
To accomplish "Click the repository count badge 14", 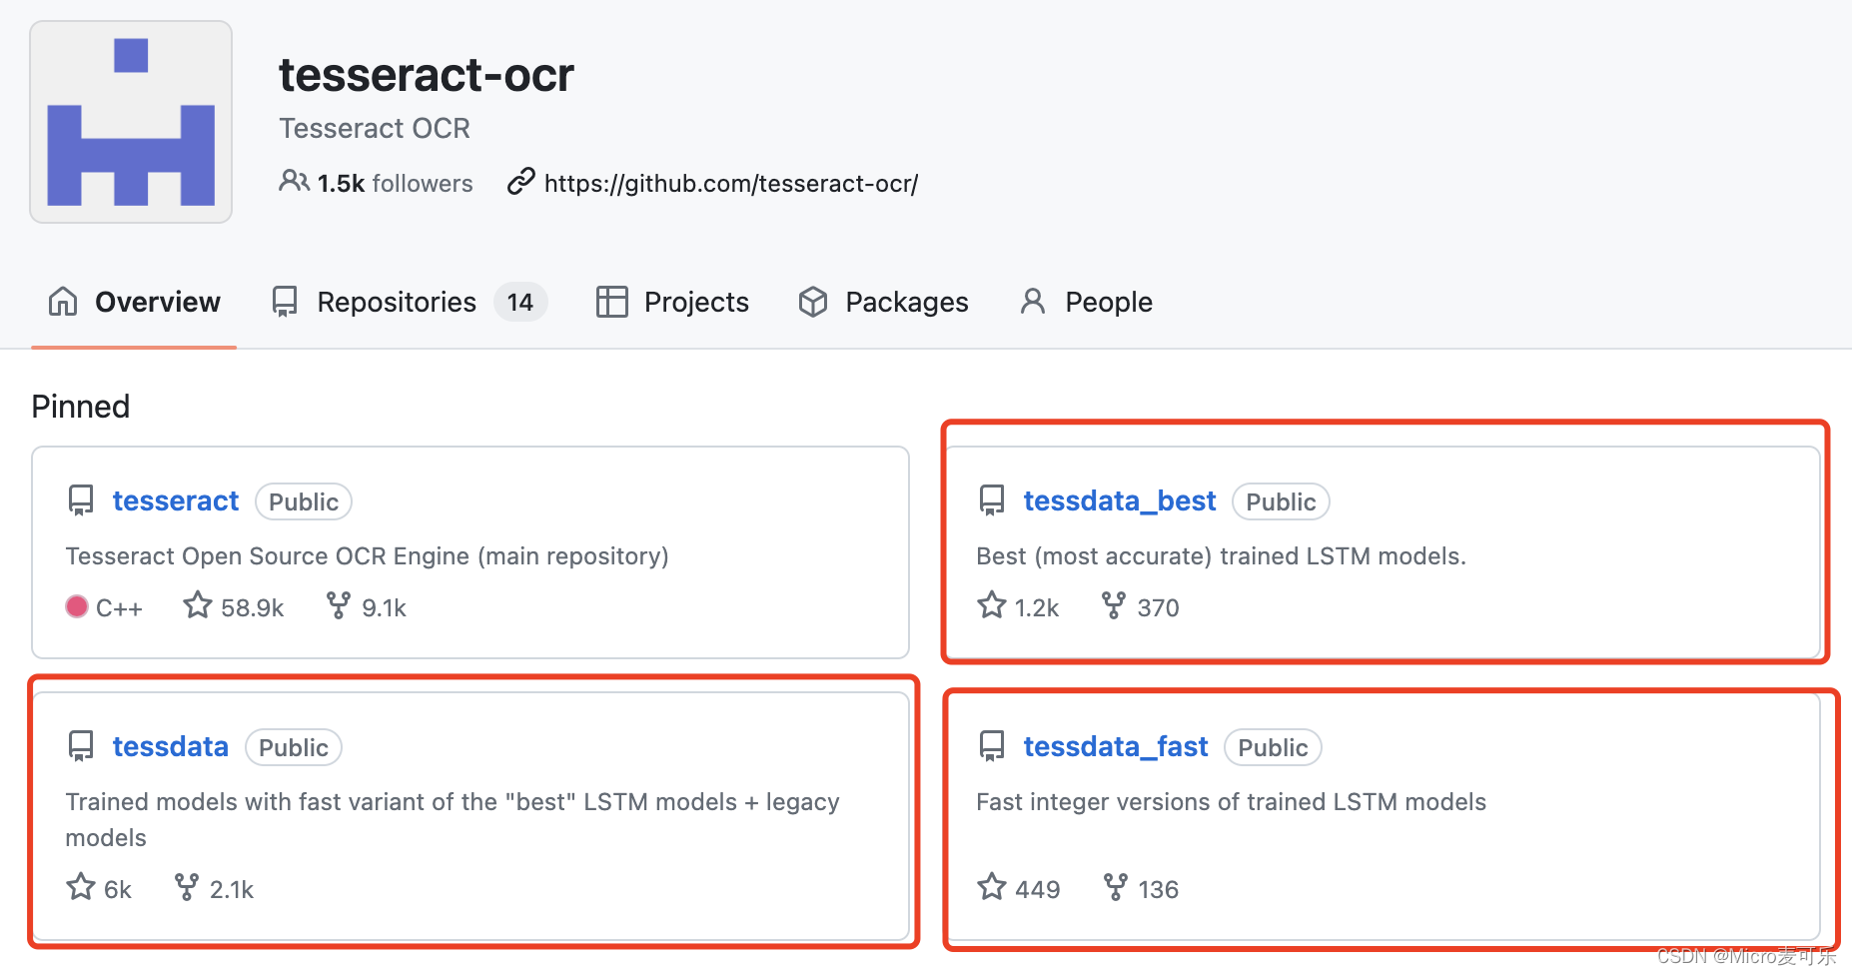I will click(520, 302).
